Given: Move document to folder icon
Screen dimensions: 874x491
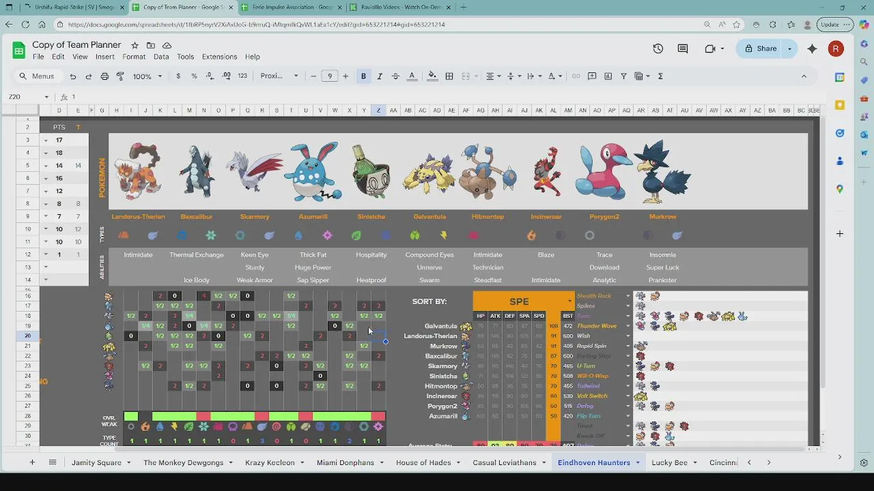Looking at the screenshot, I should click(151, 45).
